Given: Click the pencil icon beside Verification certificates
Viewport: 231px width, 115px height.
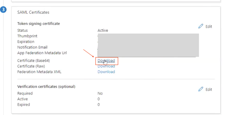Looking at the screenshot, I should click(201, 89).
